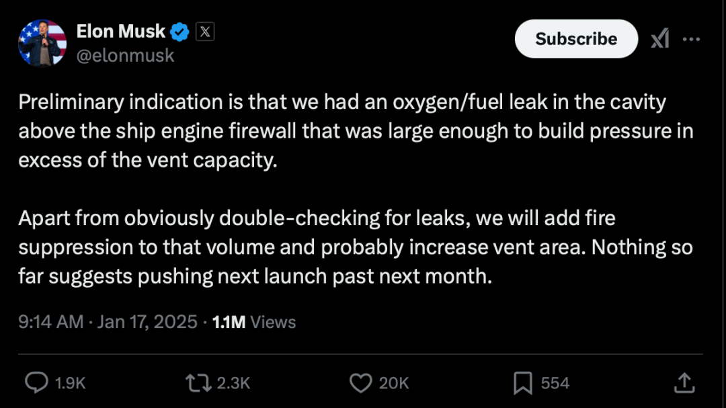Image resolution: width=726 pixels, height=408 pixels.
Task: Open the @elonmusk handle link
Action: (125, 56)
